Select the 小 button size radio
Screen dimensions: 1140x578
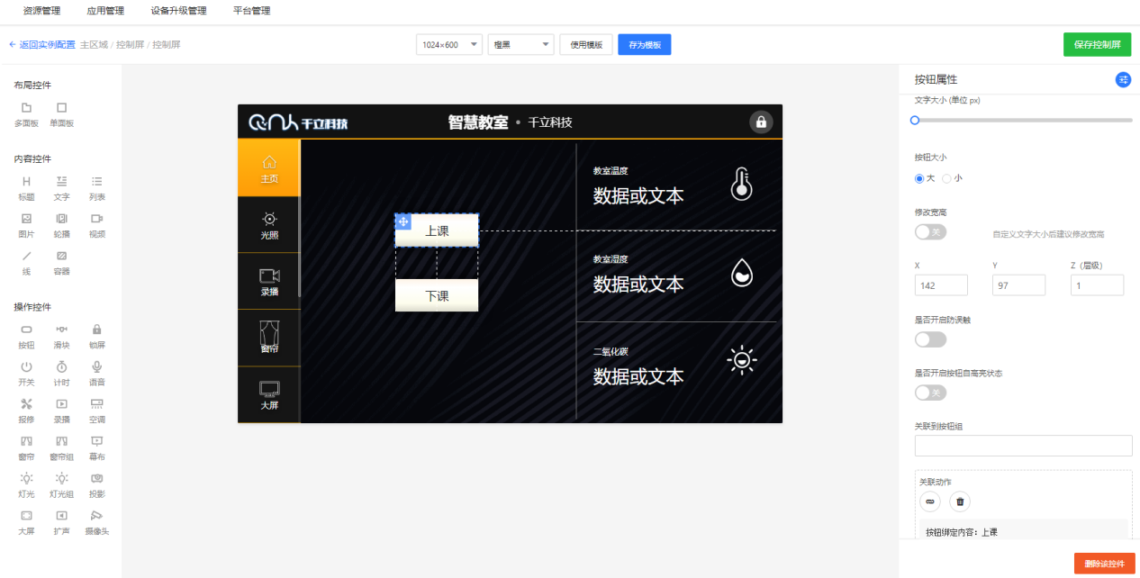click(x=946, y=178)
